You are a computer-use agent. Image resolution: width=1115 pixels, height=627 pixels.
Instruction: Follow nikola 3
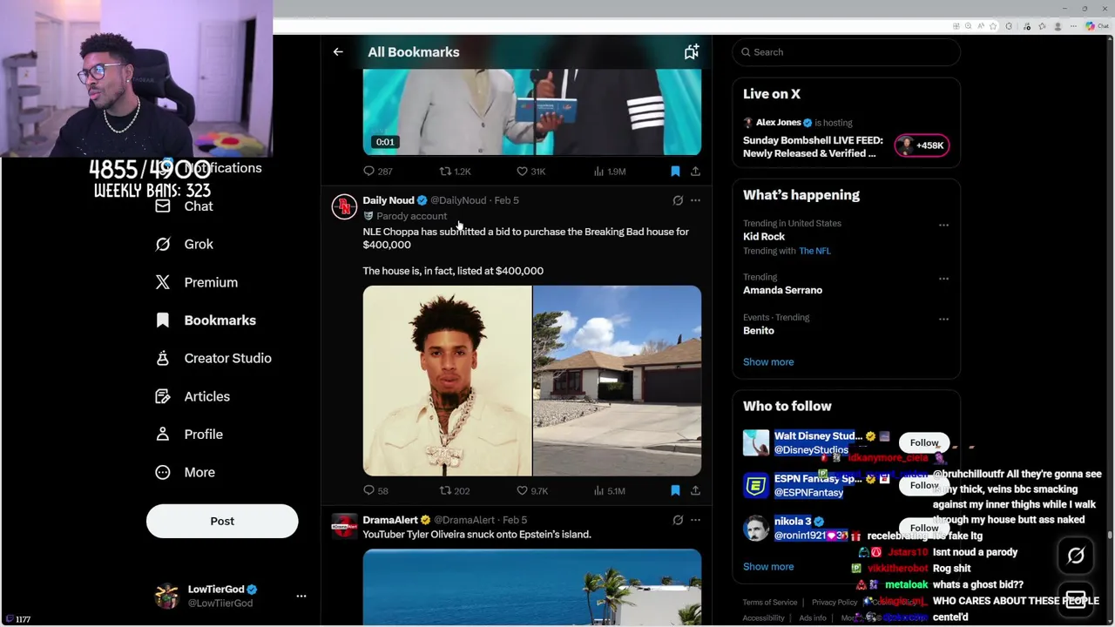tap(923, 528)
